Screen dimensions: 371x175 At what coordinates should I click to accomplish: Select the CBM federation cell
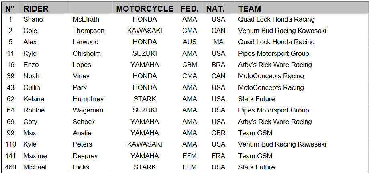click(x=190, y=65)
